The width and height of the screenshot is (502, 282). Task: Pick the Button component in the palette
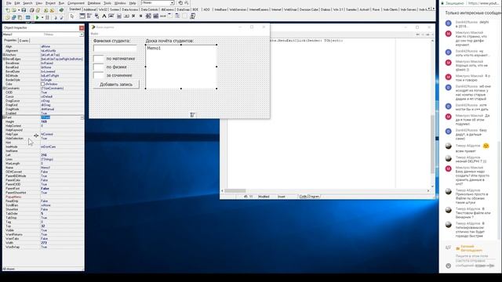coord(126,16)
